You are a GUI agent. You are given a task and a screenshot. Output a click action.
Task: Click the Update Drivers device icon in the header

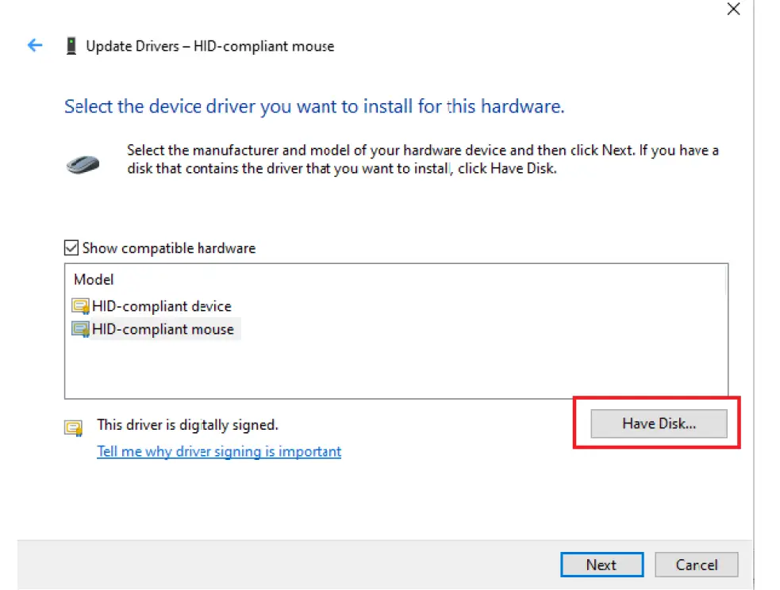[x=71, y=45]
